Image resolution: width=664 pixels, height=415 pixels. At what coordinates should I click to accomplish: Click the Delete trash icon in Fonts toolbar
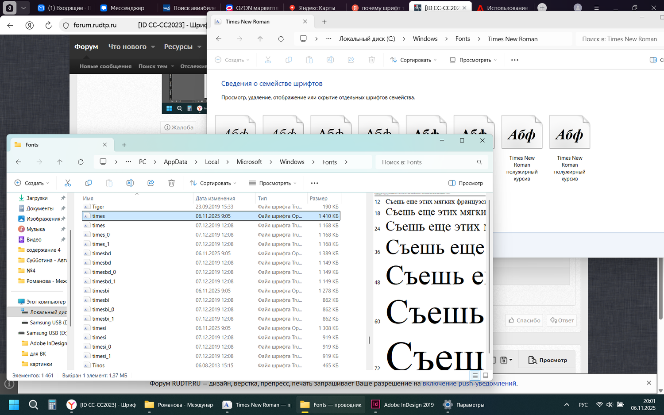click(171, 183)
